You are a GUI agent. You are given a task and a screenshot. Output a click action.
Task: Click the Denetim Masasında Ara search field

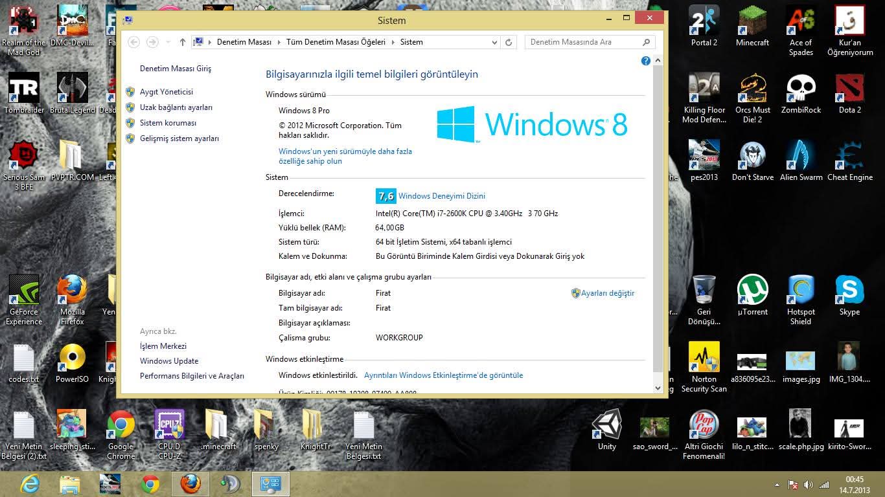[x=590, y=42]
